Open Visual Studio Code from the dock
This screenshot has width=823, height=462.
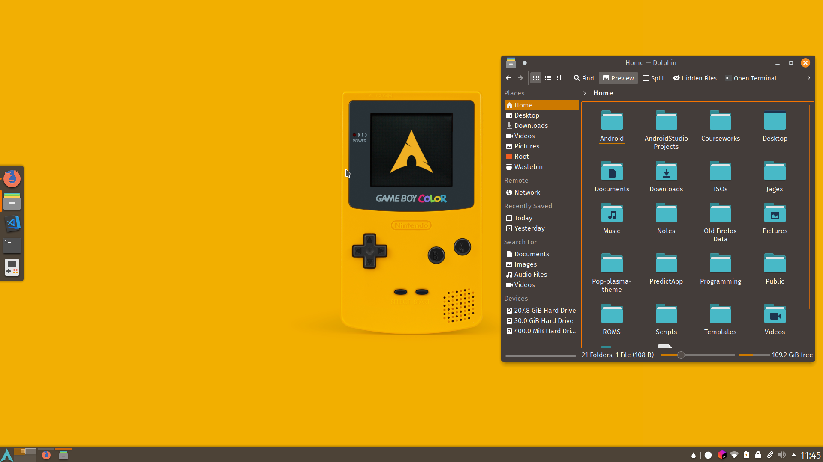[12, 223]
